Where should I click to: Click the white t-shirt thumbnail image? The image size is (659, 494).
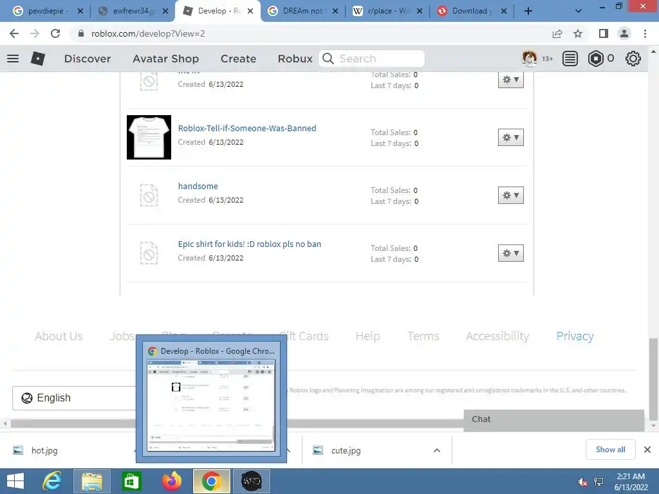[x=149, y=138]
